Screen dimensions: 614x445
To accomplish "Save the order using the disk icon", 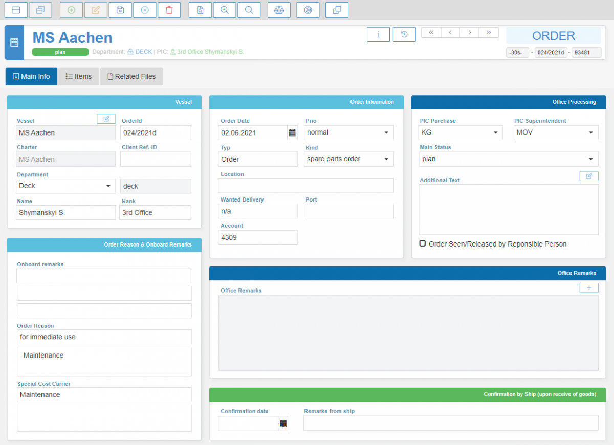I will [120, 10].
